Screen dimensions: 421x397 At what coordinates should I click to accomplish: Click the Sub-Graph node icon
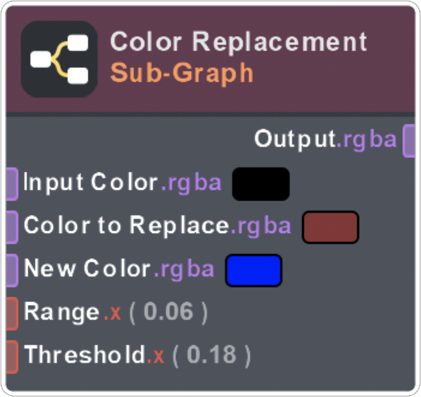(59, 59)
